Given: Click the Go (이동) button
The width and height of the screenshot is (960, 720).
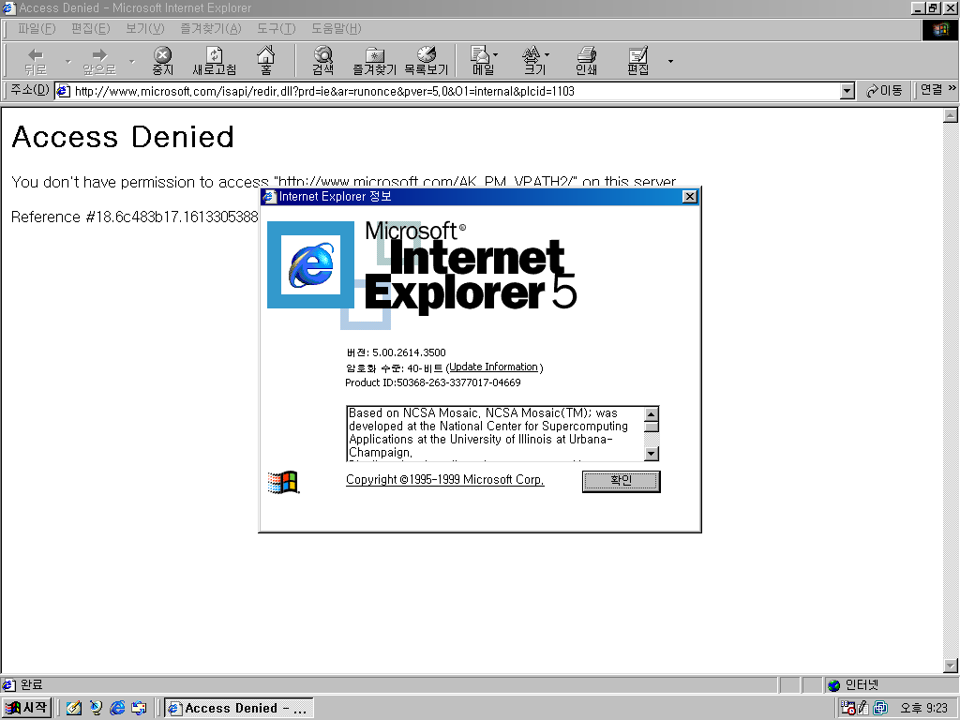Looking at the screenshot, I should [x=884, y=91].
